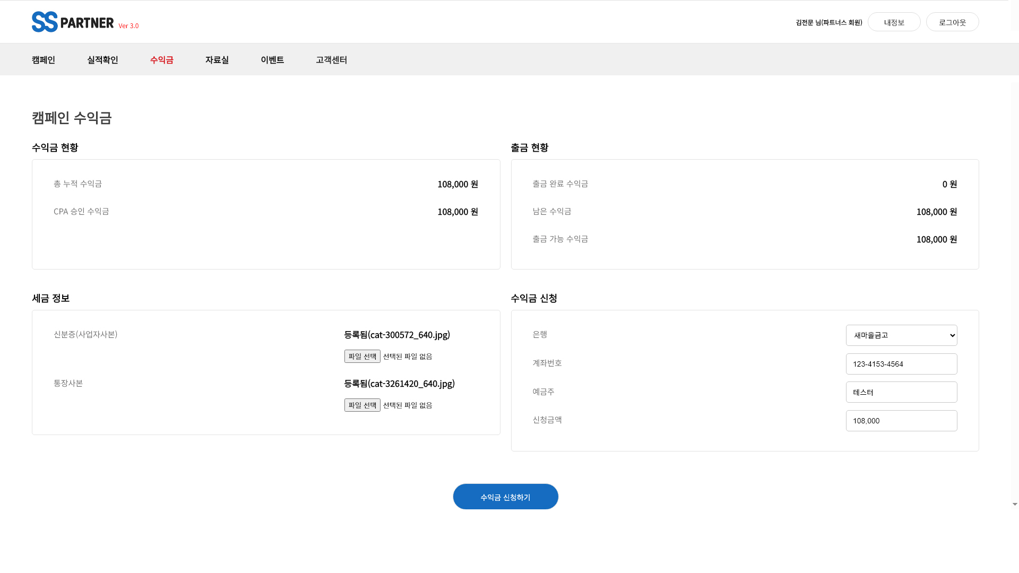Viewport: 1019px width, 573px height.
Task: Choose file for 통장사본
Action: (362, 405)
